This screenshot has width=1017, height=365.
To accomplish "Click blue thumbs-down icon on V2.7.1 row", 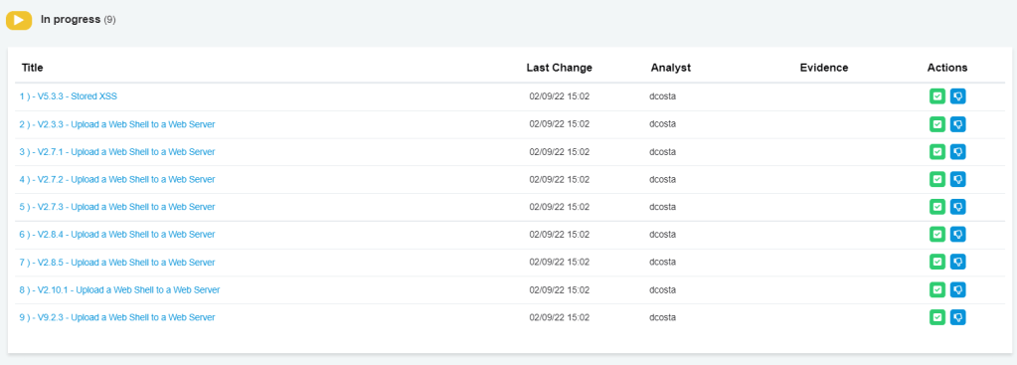I will [958, 152].
